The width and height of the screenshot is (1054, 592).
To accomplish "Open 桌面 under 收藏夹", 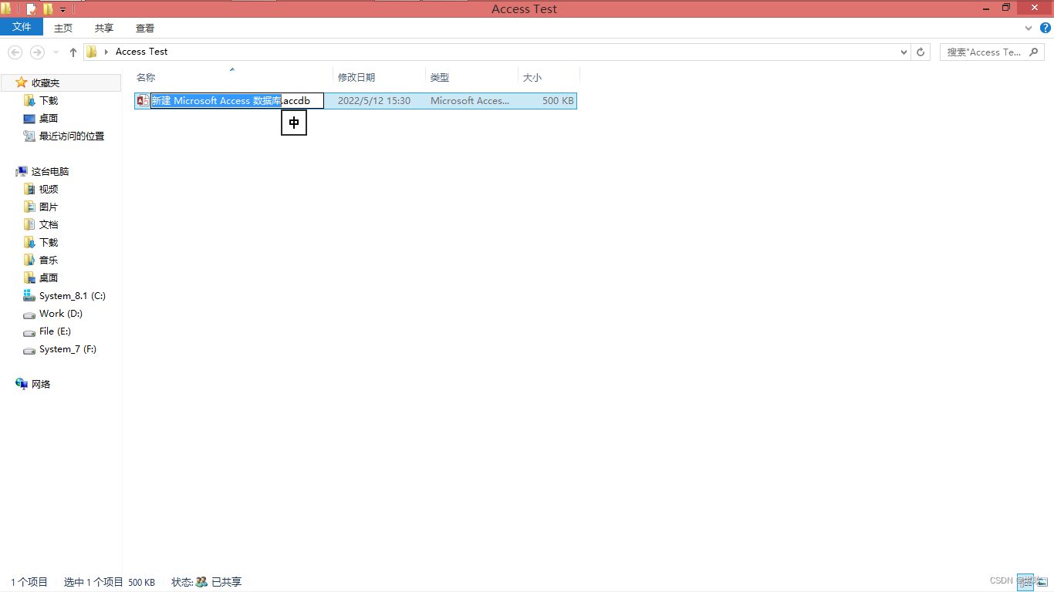I will [x=49, y=118].
